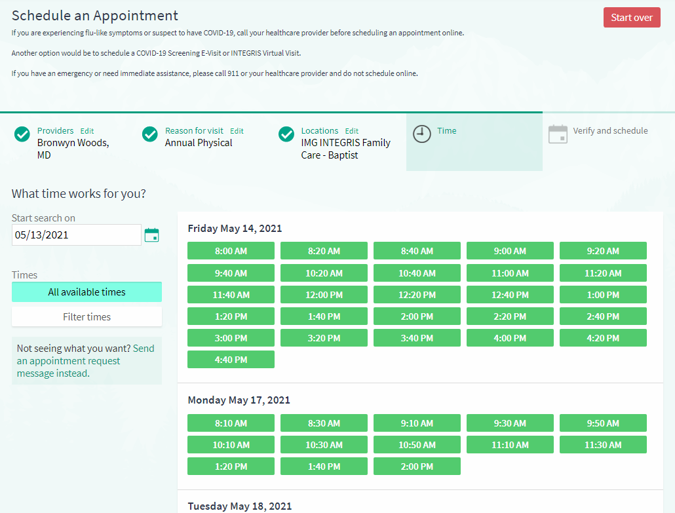
Task: Book Monday May 17 at 11:10 AM
Action: [510, 445]
